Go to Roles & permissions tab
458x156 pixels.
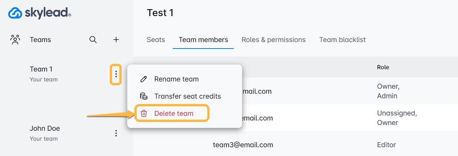coord(273,40)
